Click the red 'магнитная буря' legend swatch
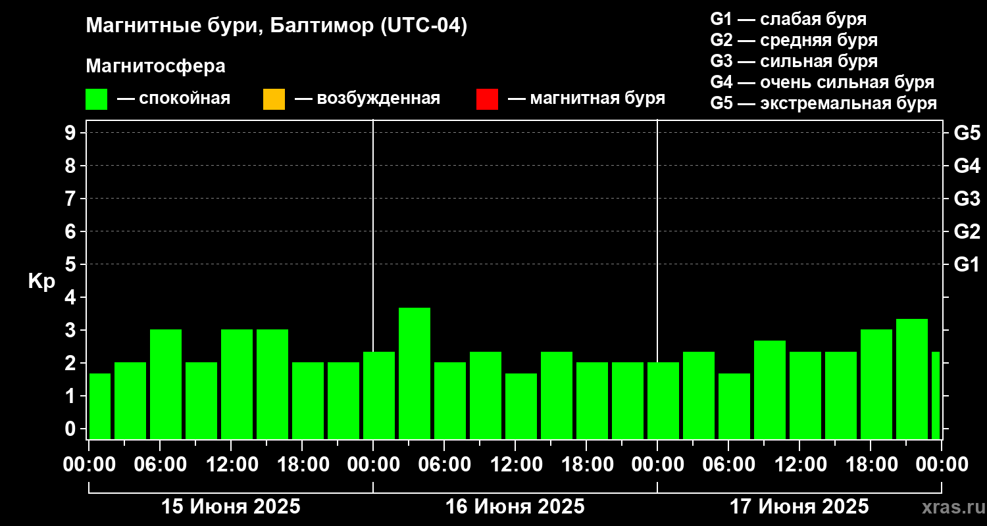 (x=487, y=99)
